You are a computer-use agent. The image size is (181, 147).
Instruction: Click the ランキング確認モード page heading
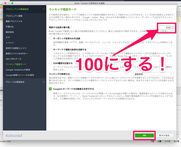pos(63,9)
